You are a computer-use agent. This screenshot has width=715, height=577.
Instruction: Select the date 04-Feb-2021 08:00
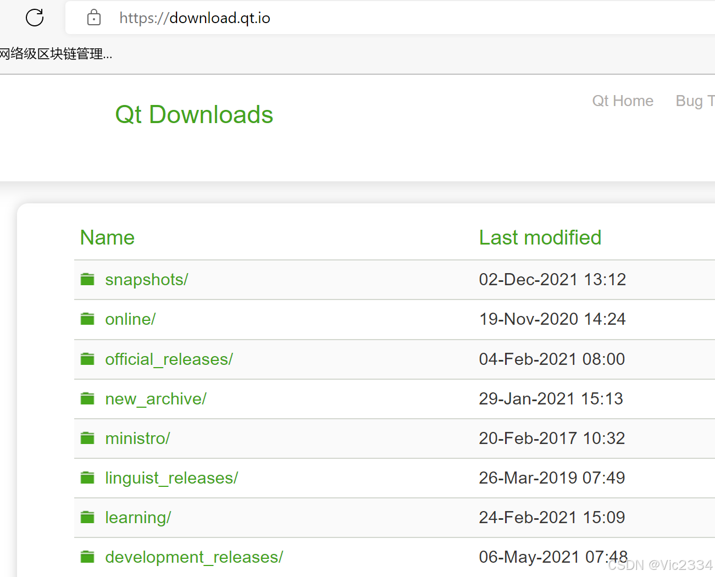point(552,359)
